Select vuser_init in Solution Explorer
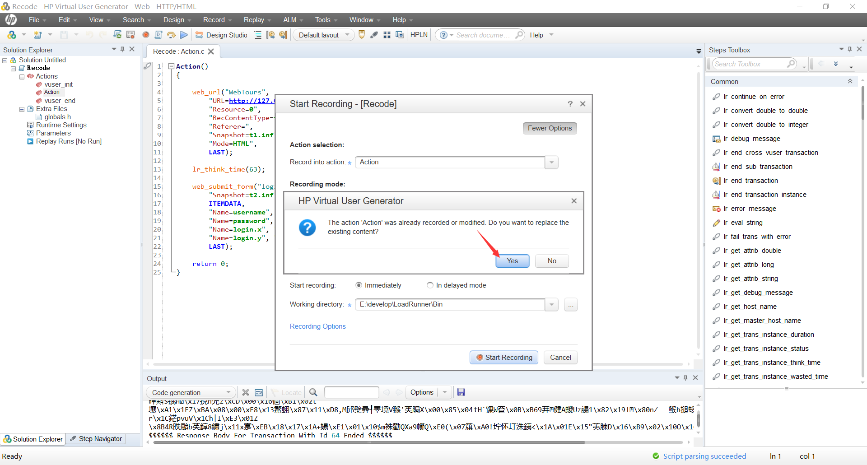Image resolution: width=867 pixels, height=465 pixels. [58, 84]
